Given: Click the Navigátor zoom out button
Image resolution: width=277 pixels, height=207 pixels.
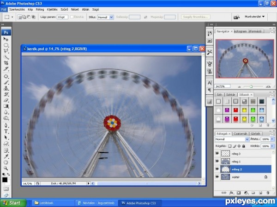Looking at the screenshot, I should tap(239, 86).
